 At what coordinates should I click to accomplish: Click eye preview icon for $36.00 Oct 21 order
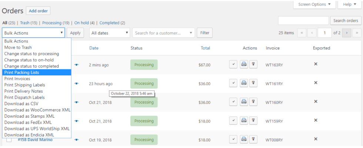76,102
